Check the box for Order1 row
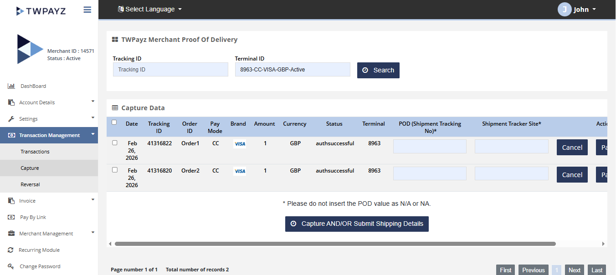 point(114,143)
